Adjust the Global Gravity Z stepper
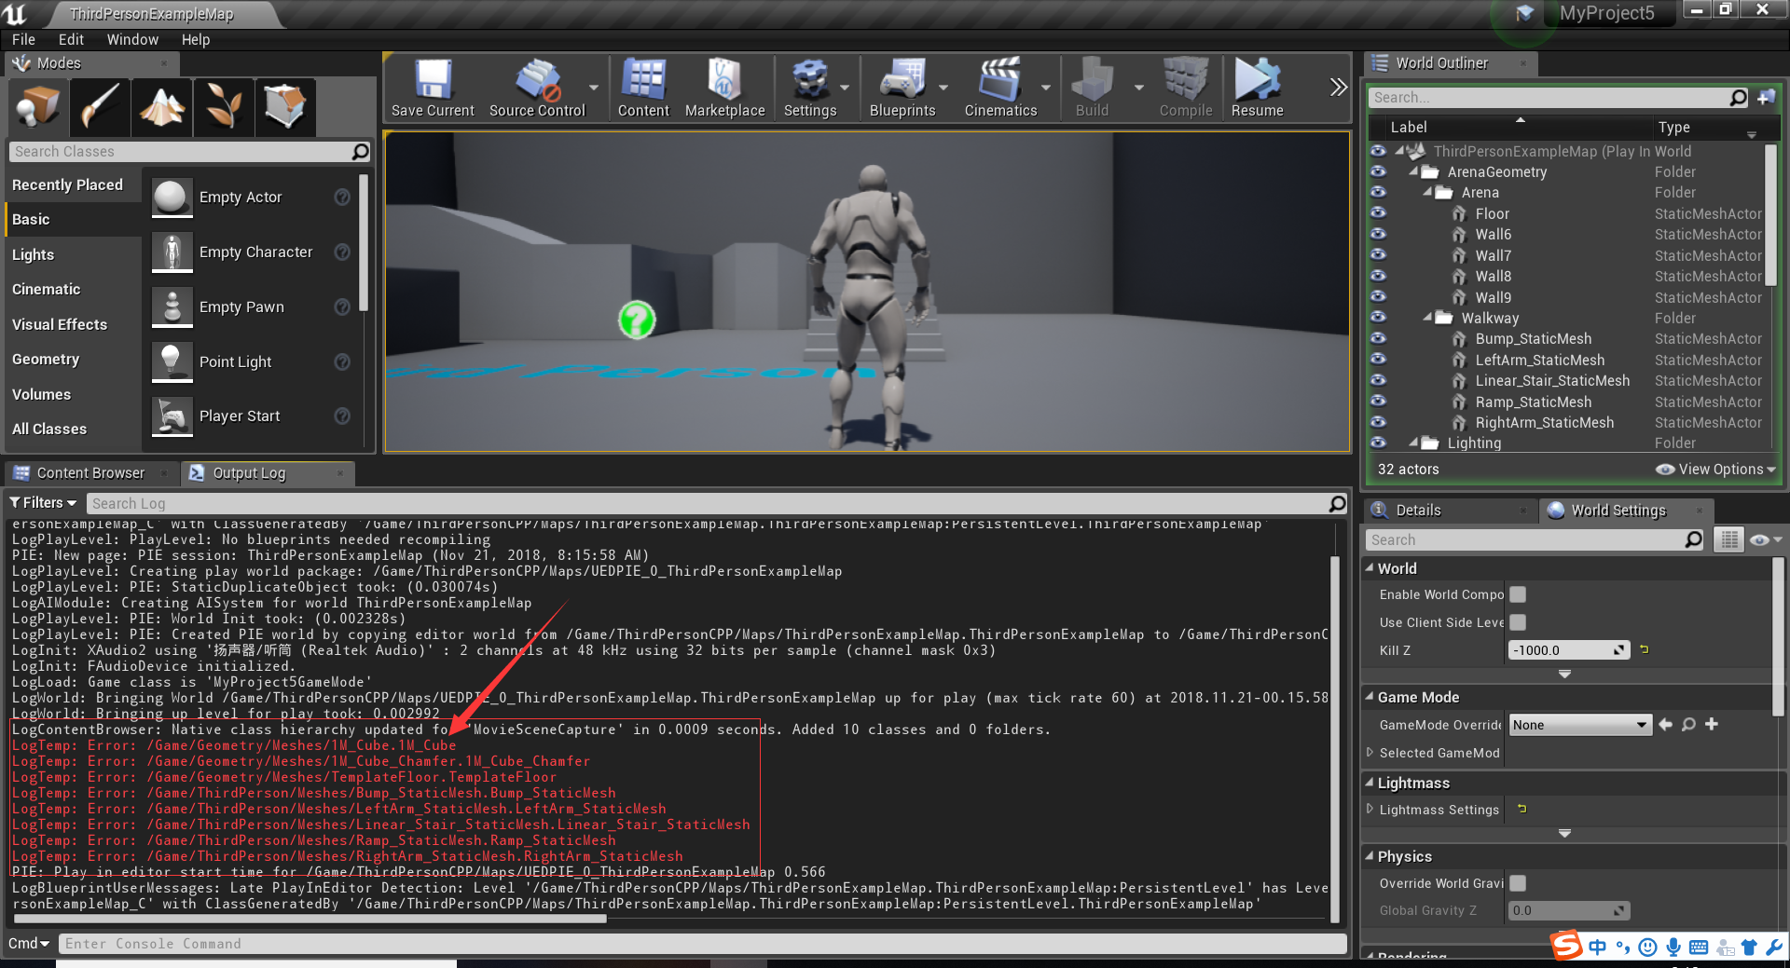Image resolution: width=1790 pixels, height=968 pixels. [1619, 910]
